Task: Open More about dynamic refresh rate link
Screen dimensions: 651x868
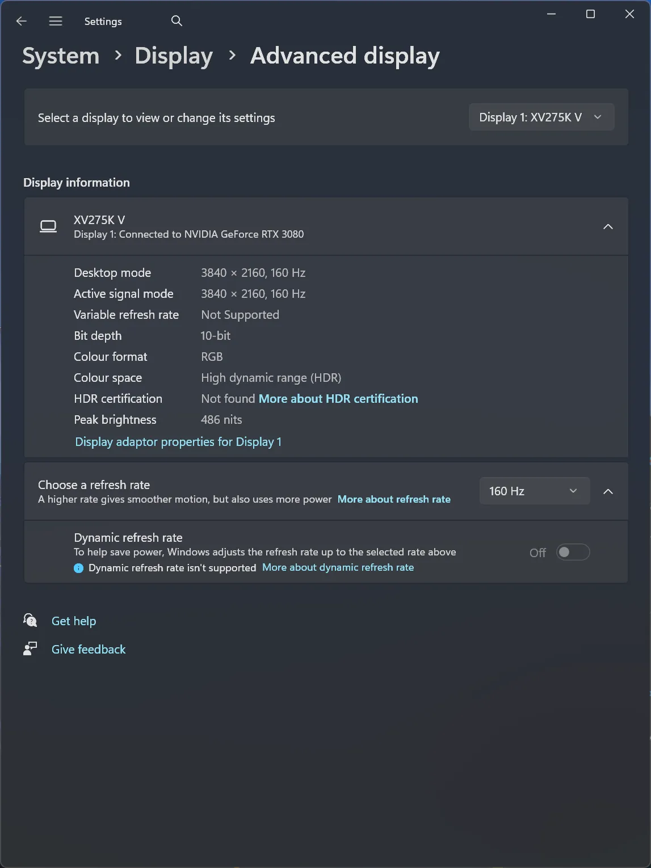Action: point(338,567)
